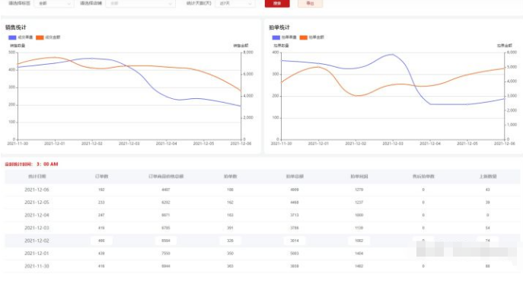The image size is (523, 300).
Task: Toggle the blue legend swatch in 销售统计 chart
Action: pyautogui.click(x=12, y=37)
